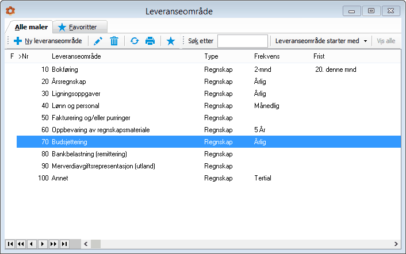Select the Annet row

(x=209, y=178)
